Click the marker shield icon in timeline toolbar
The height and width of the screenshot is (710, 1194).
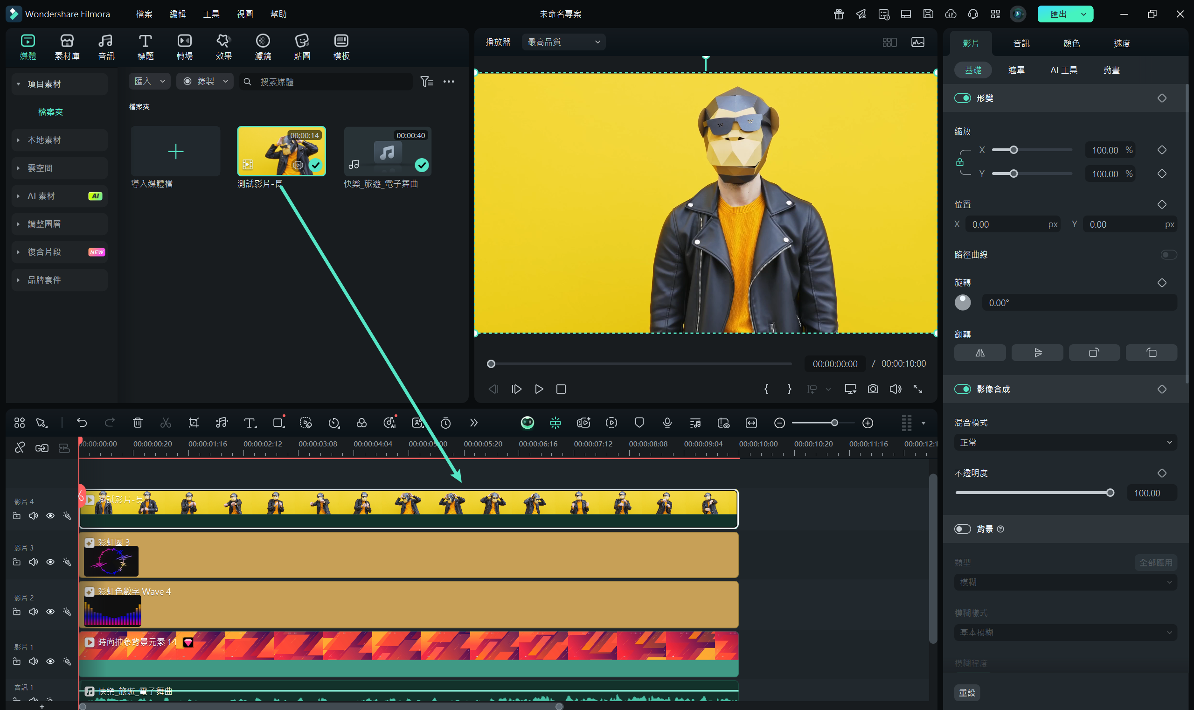pos(639,423)
